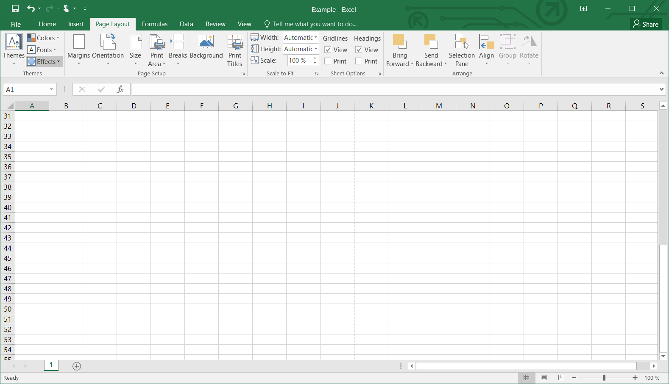Viewport: 669px width, 384px height.
Task: Click the Save icon in title bar
Action: 15,8
